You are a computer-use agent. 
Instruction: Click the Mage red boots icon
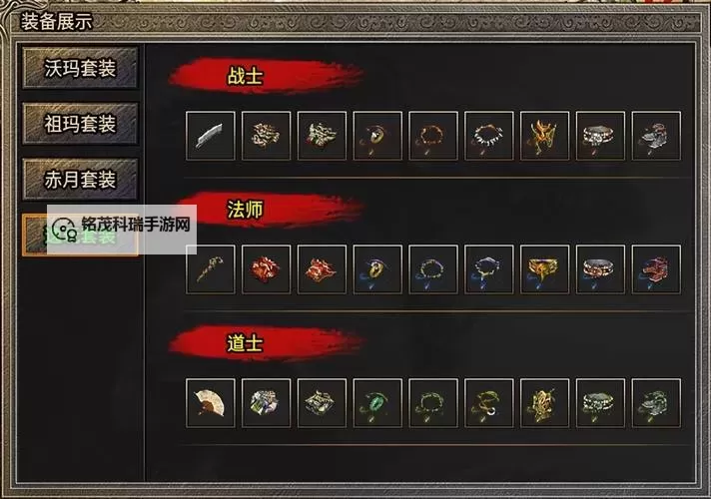[x=656, y=269]
